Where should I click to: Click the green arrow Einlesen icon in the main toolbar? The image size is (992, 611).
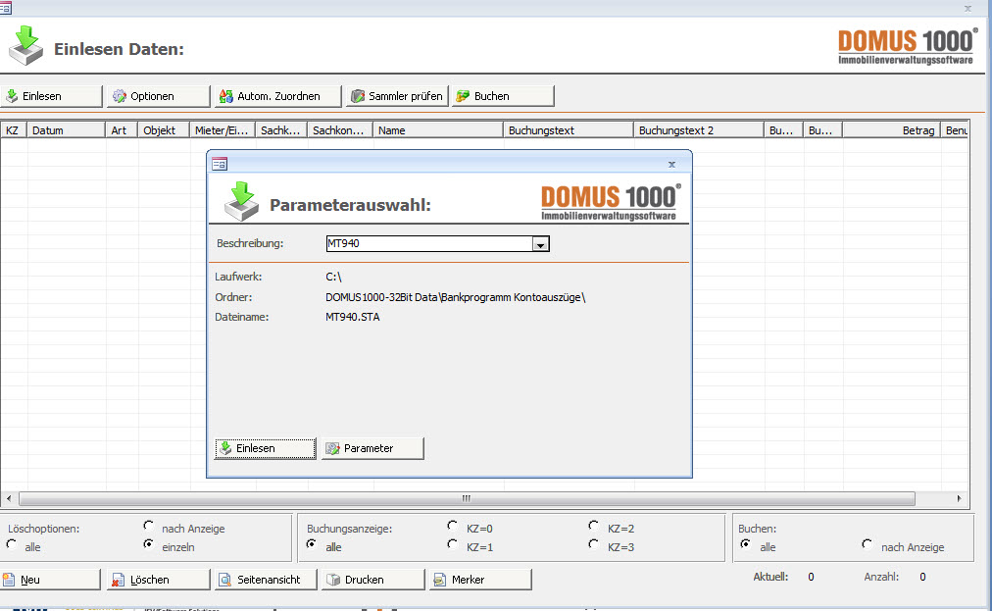click(12, 96)
